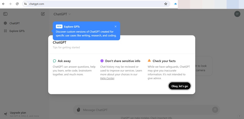Attach a file with the paperclip icon
The height and width of the screenshot is (119, 244).
(78, 110)
